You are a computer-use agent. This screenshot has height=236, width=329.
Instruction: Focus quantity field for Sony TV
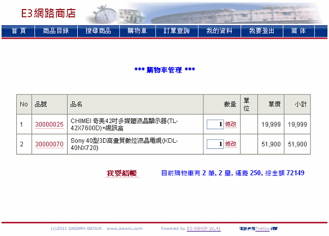pyautogui.click(x=215, y=144)
